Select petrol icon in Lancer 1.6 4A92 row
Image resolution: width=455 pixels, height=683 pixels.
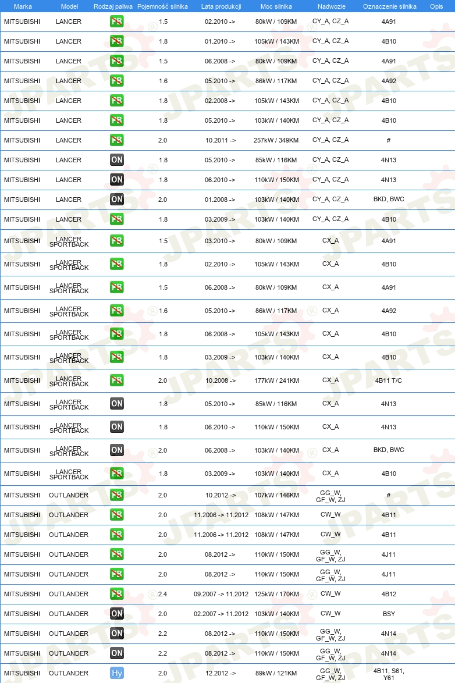pos(116,81)
